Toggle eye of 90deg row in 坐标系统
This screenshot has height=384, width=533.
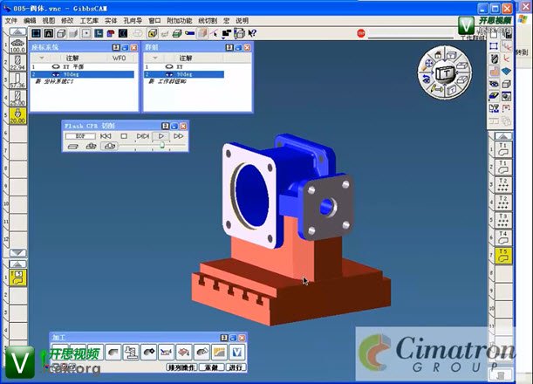point(56,74)
